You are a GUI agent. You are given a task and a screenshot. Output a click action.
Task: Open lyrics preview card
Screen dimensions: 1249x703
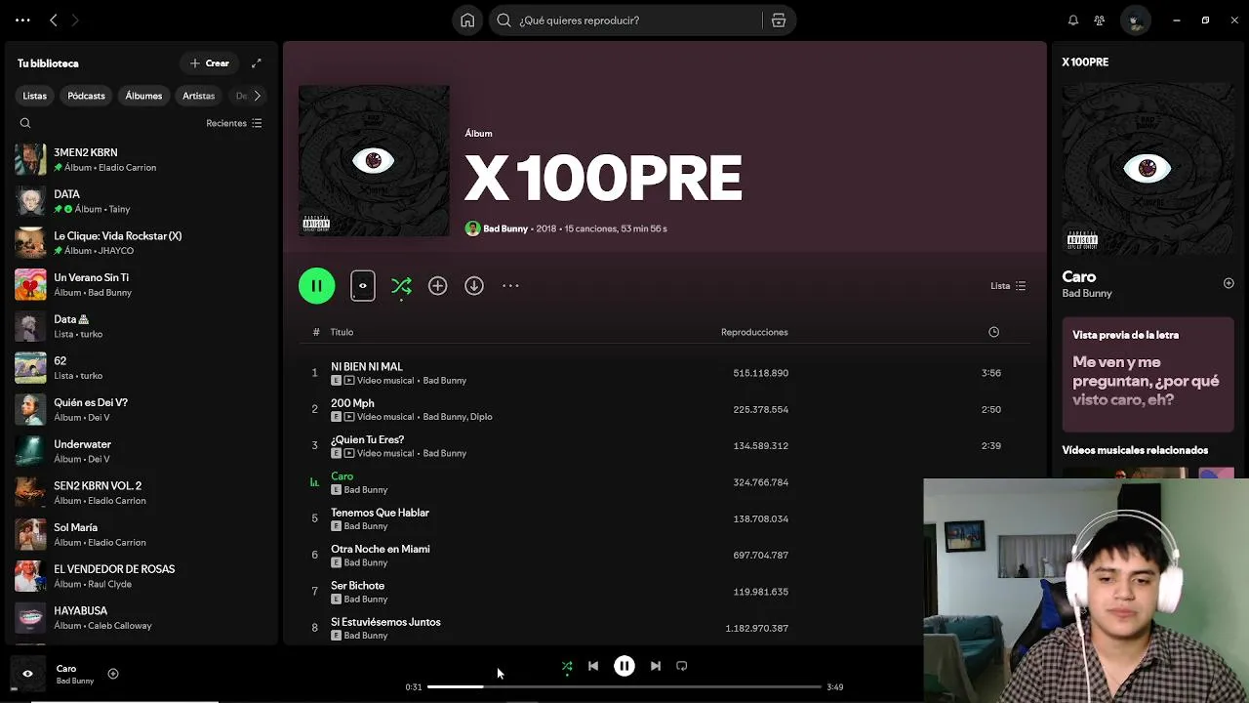[1148, 375]
